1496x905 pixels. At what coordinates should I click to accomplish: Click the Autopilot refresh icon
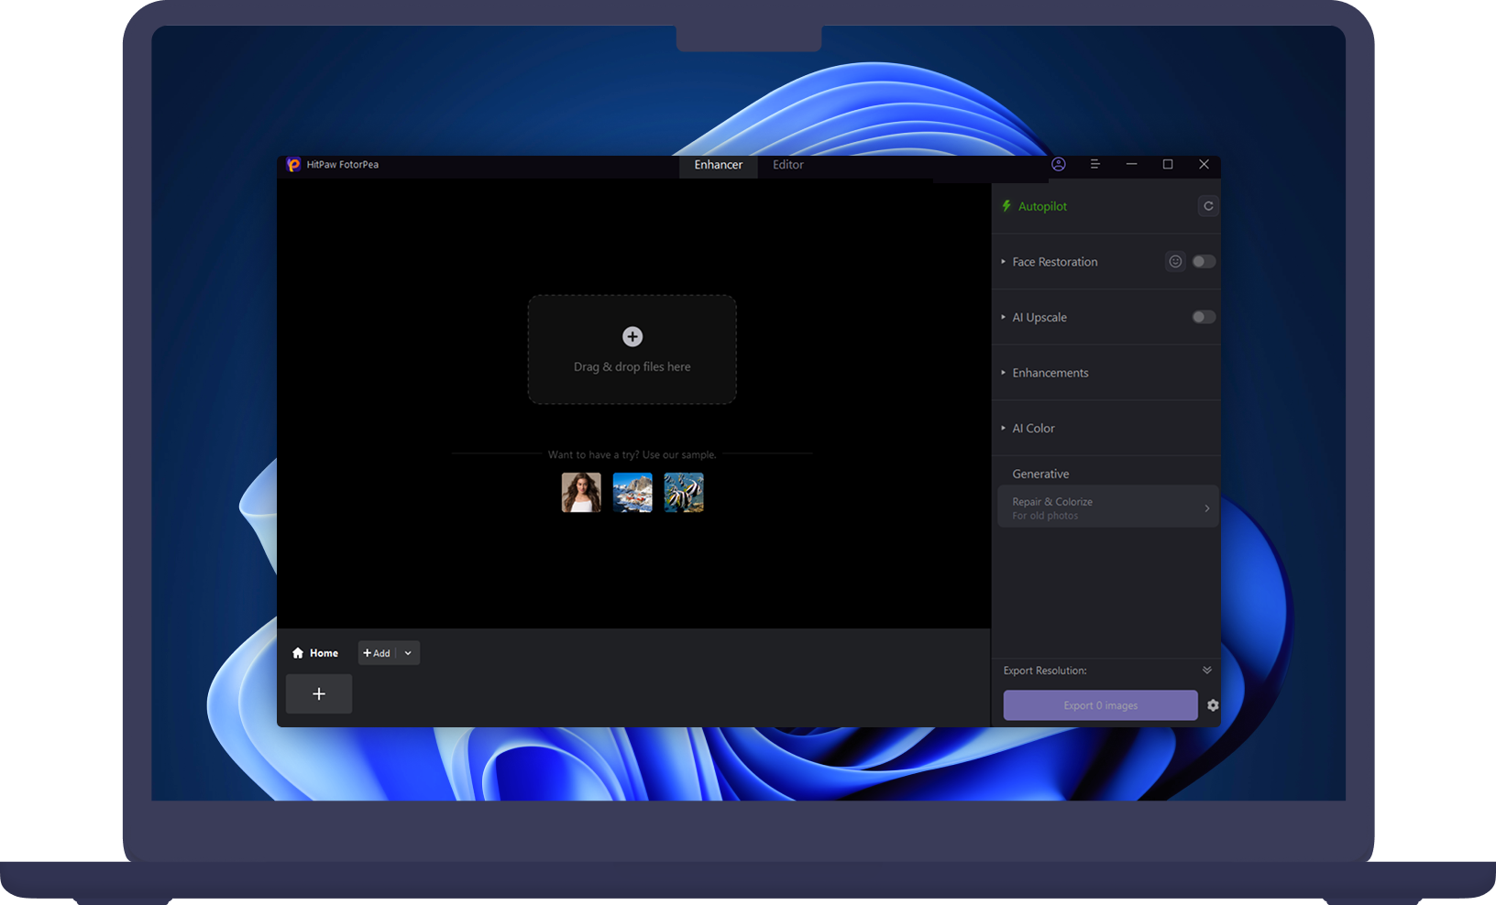[1208, 206]
